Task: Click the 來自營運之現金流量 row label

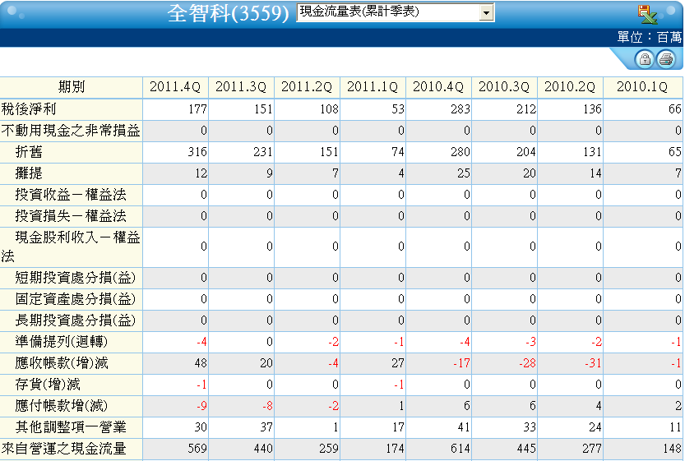Action: 64,449
